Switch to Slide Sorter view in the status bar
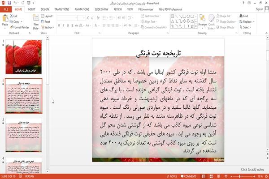This screenshot has width=269, height=179. [211, 176]
